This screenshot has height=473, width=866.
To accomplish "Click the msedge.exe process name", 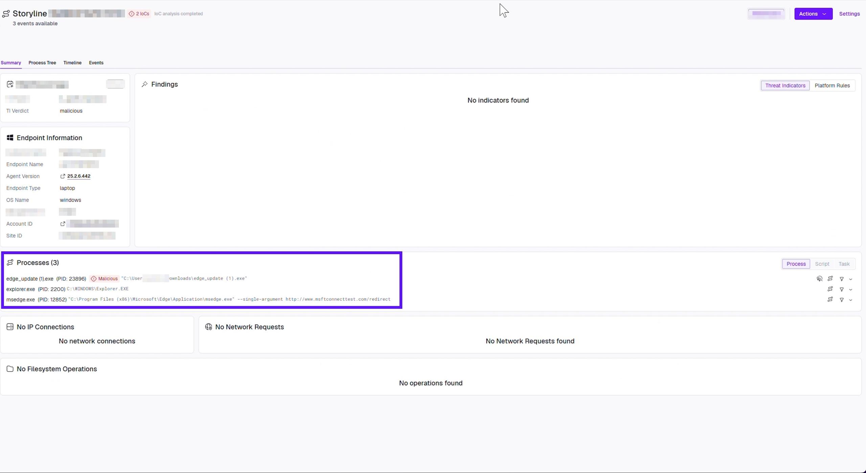I will click(20, 300).
